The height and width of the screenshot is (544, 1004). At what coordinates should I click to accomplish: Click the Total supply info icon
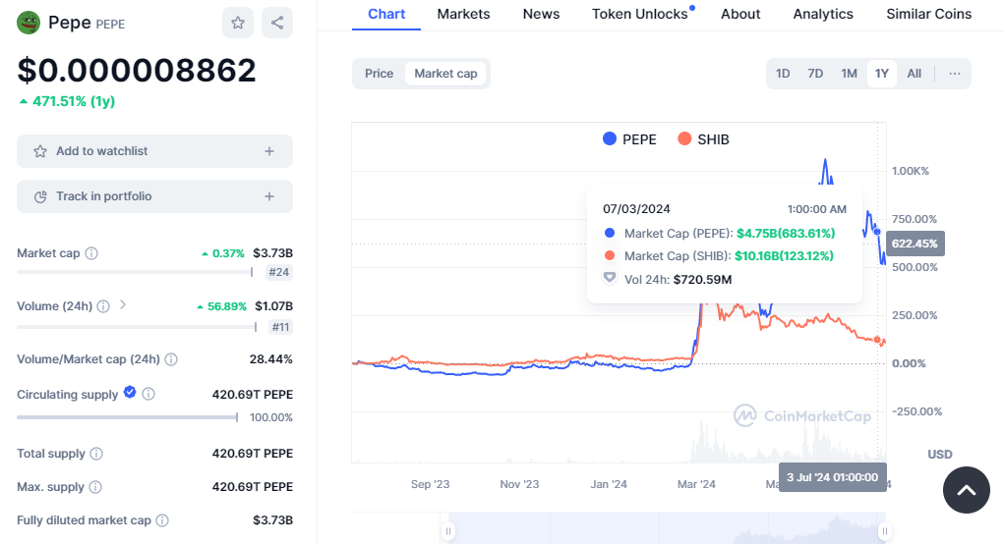tap(96, 454)
